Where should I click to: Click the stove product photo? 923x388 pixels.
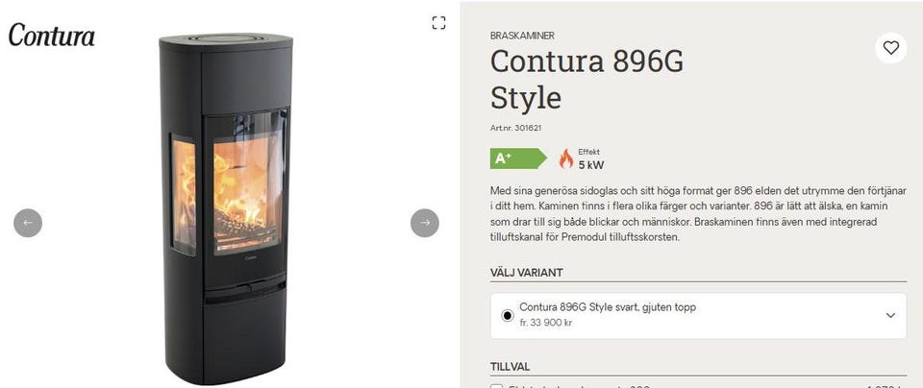pos(225,208)
